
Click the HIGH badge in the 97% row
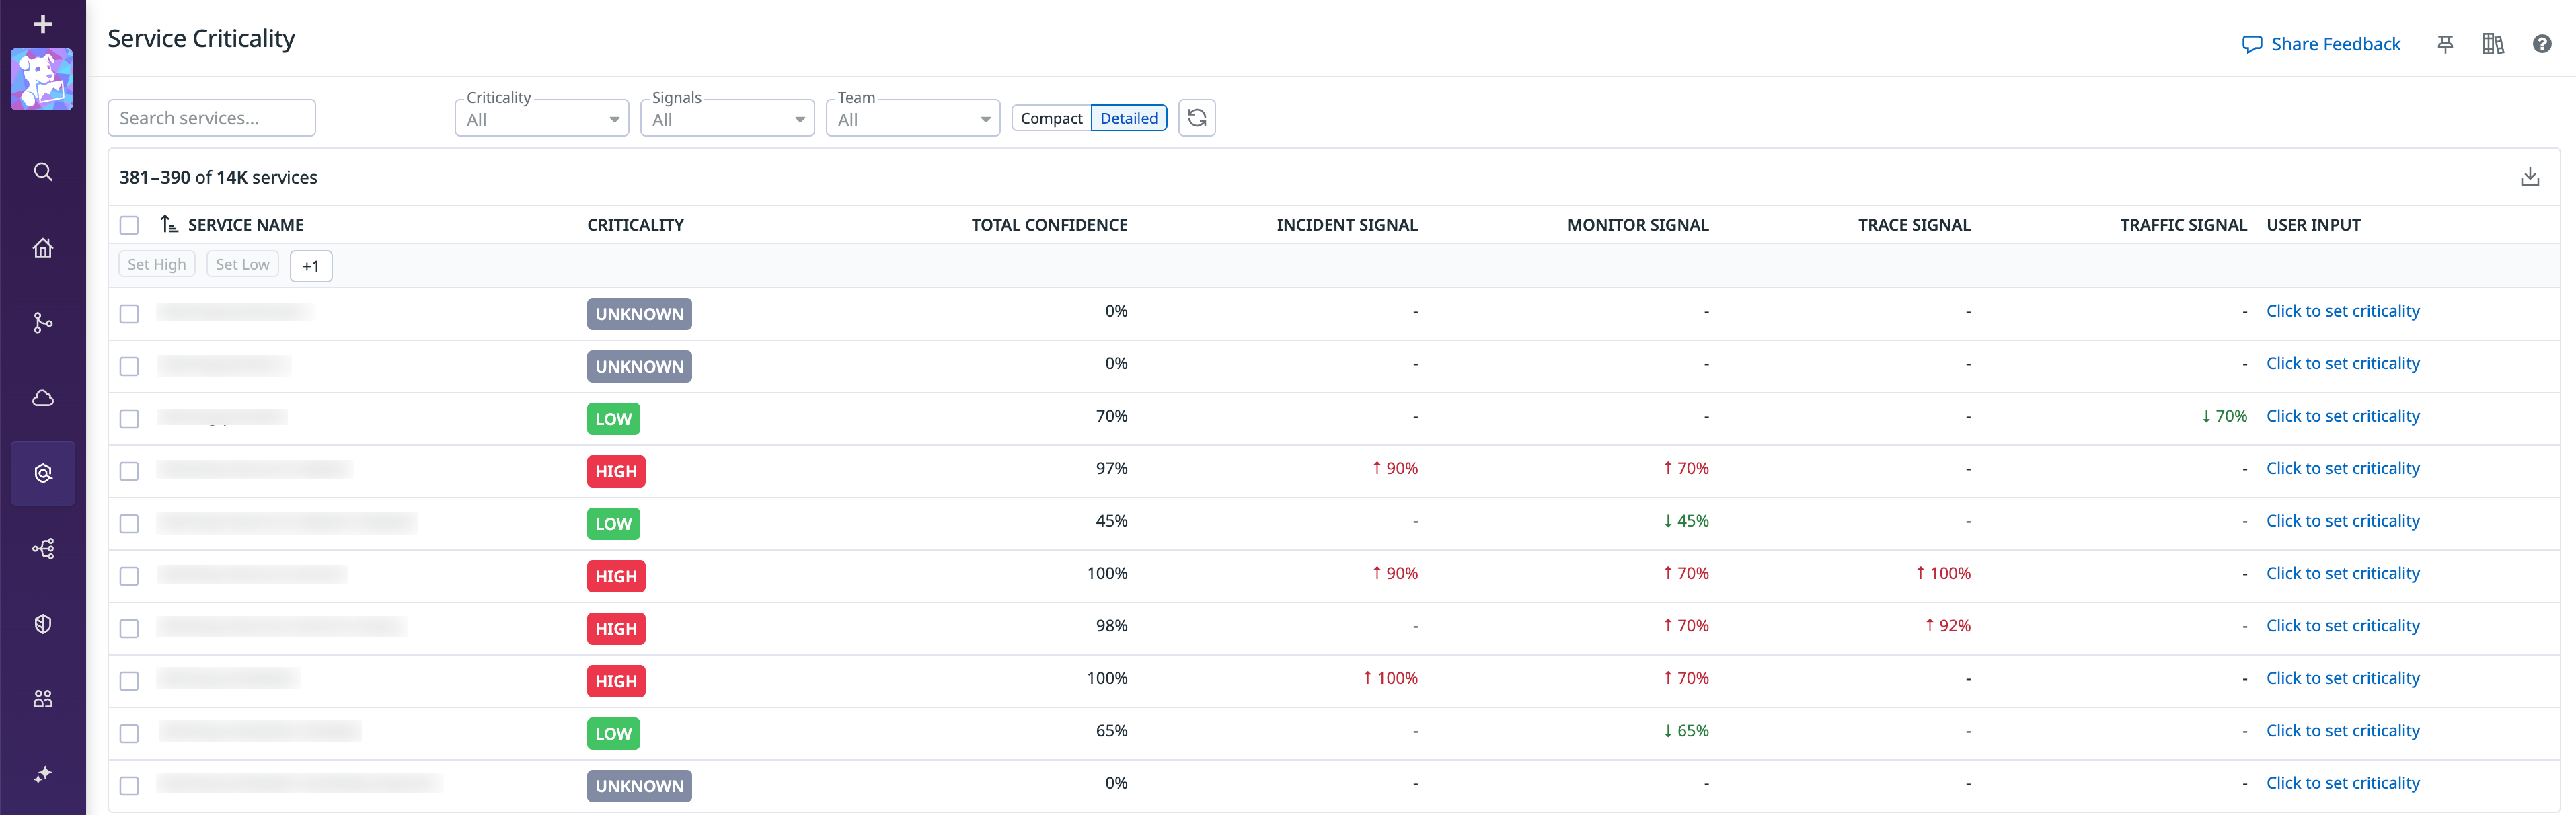pos(616,471)
